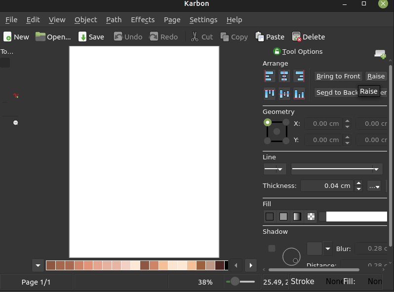
Task: Open the color palette menu arrow
Action: (38, 265)
